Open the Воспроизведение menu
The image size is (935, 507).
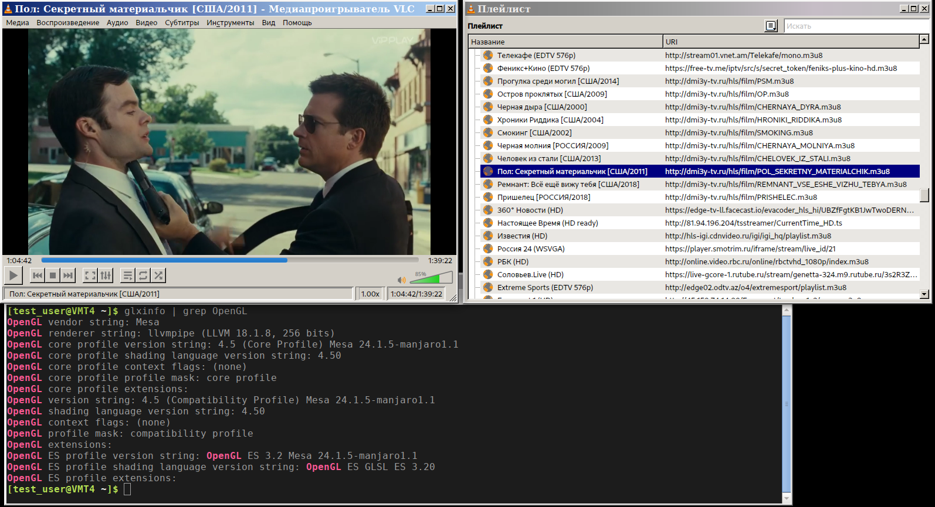68,23
